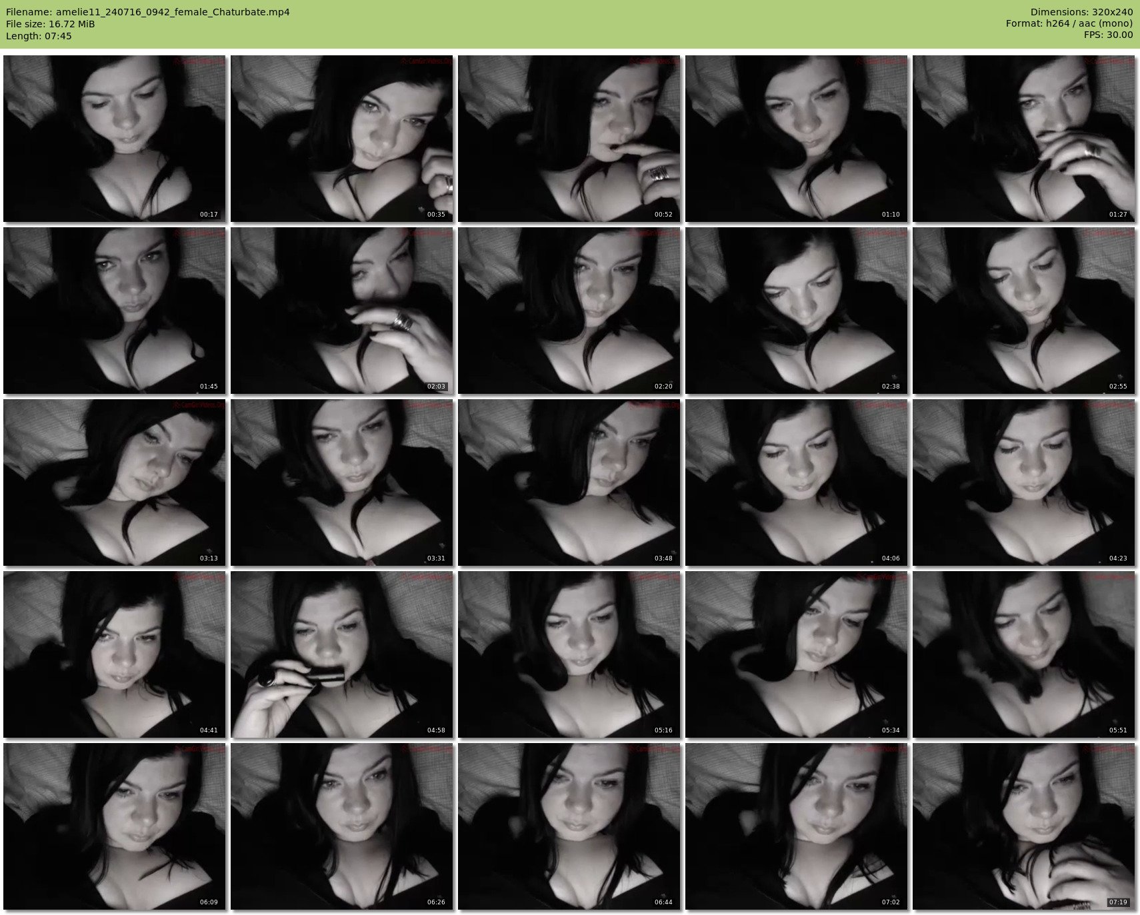
Task: Open the frame at 06:09
Action: (115, 826)
